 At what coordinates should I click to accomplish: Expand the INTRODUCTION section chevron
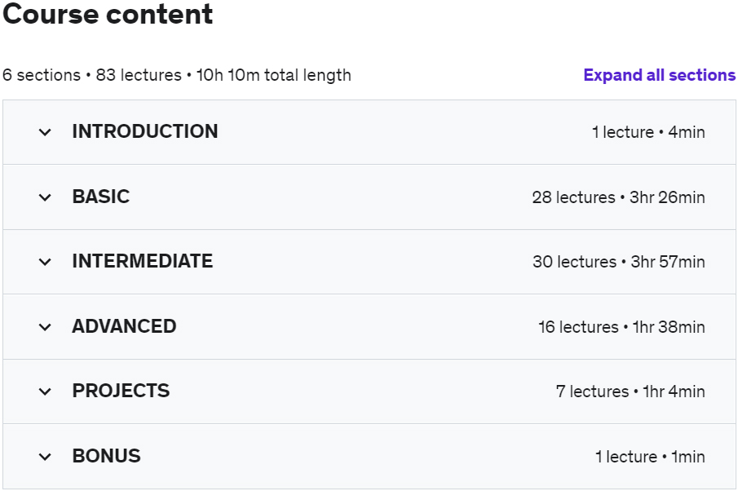pos(45,132)
